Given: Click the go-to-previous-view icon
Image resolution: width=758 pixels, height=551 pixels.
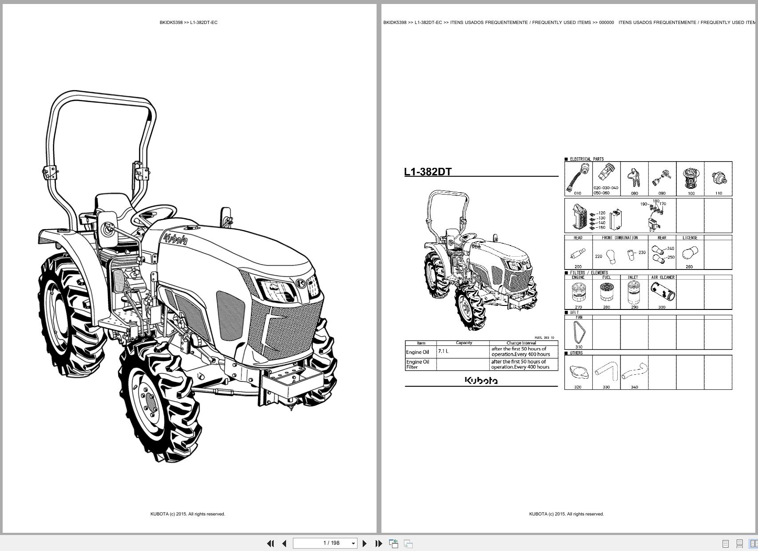Looking at the screenshot, I should pos(393,543).
